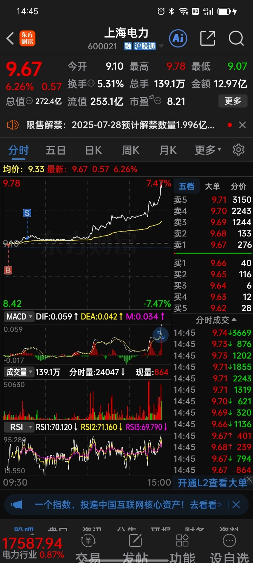
Task: Tap the 9.73 1202 trade row
Action: 213,355
